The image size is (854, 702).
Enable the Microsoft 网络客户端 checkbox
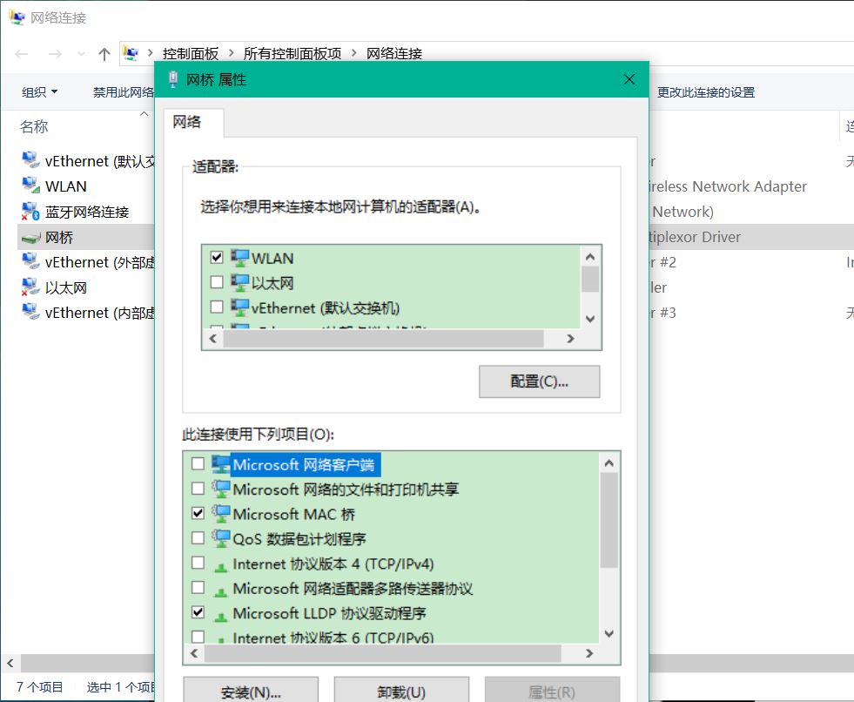click(x=198, y=463)
